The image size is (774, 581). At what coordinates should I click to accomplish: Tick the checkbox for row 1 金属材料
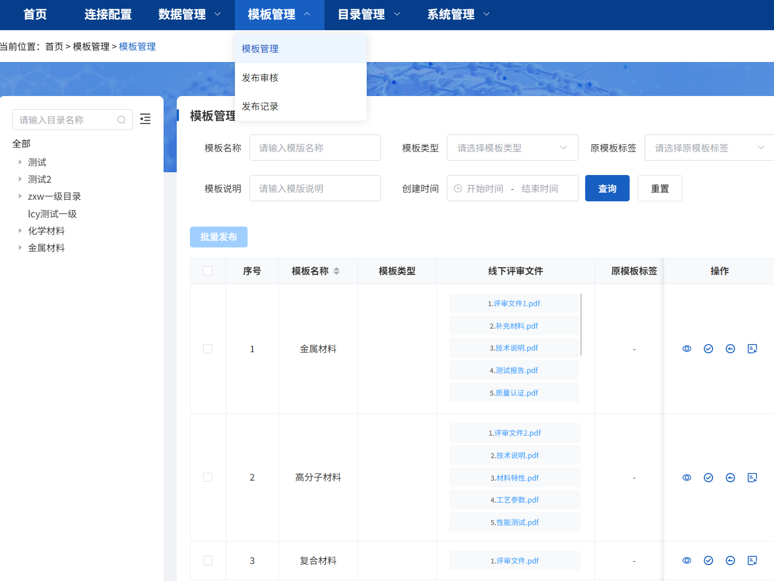point(208,349)
